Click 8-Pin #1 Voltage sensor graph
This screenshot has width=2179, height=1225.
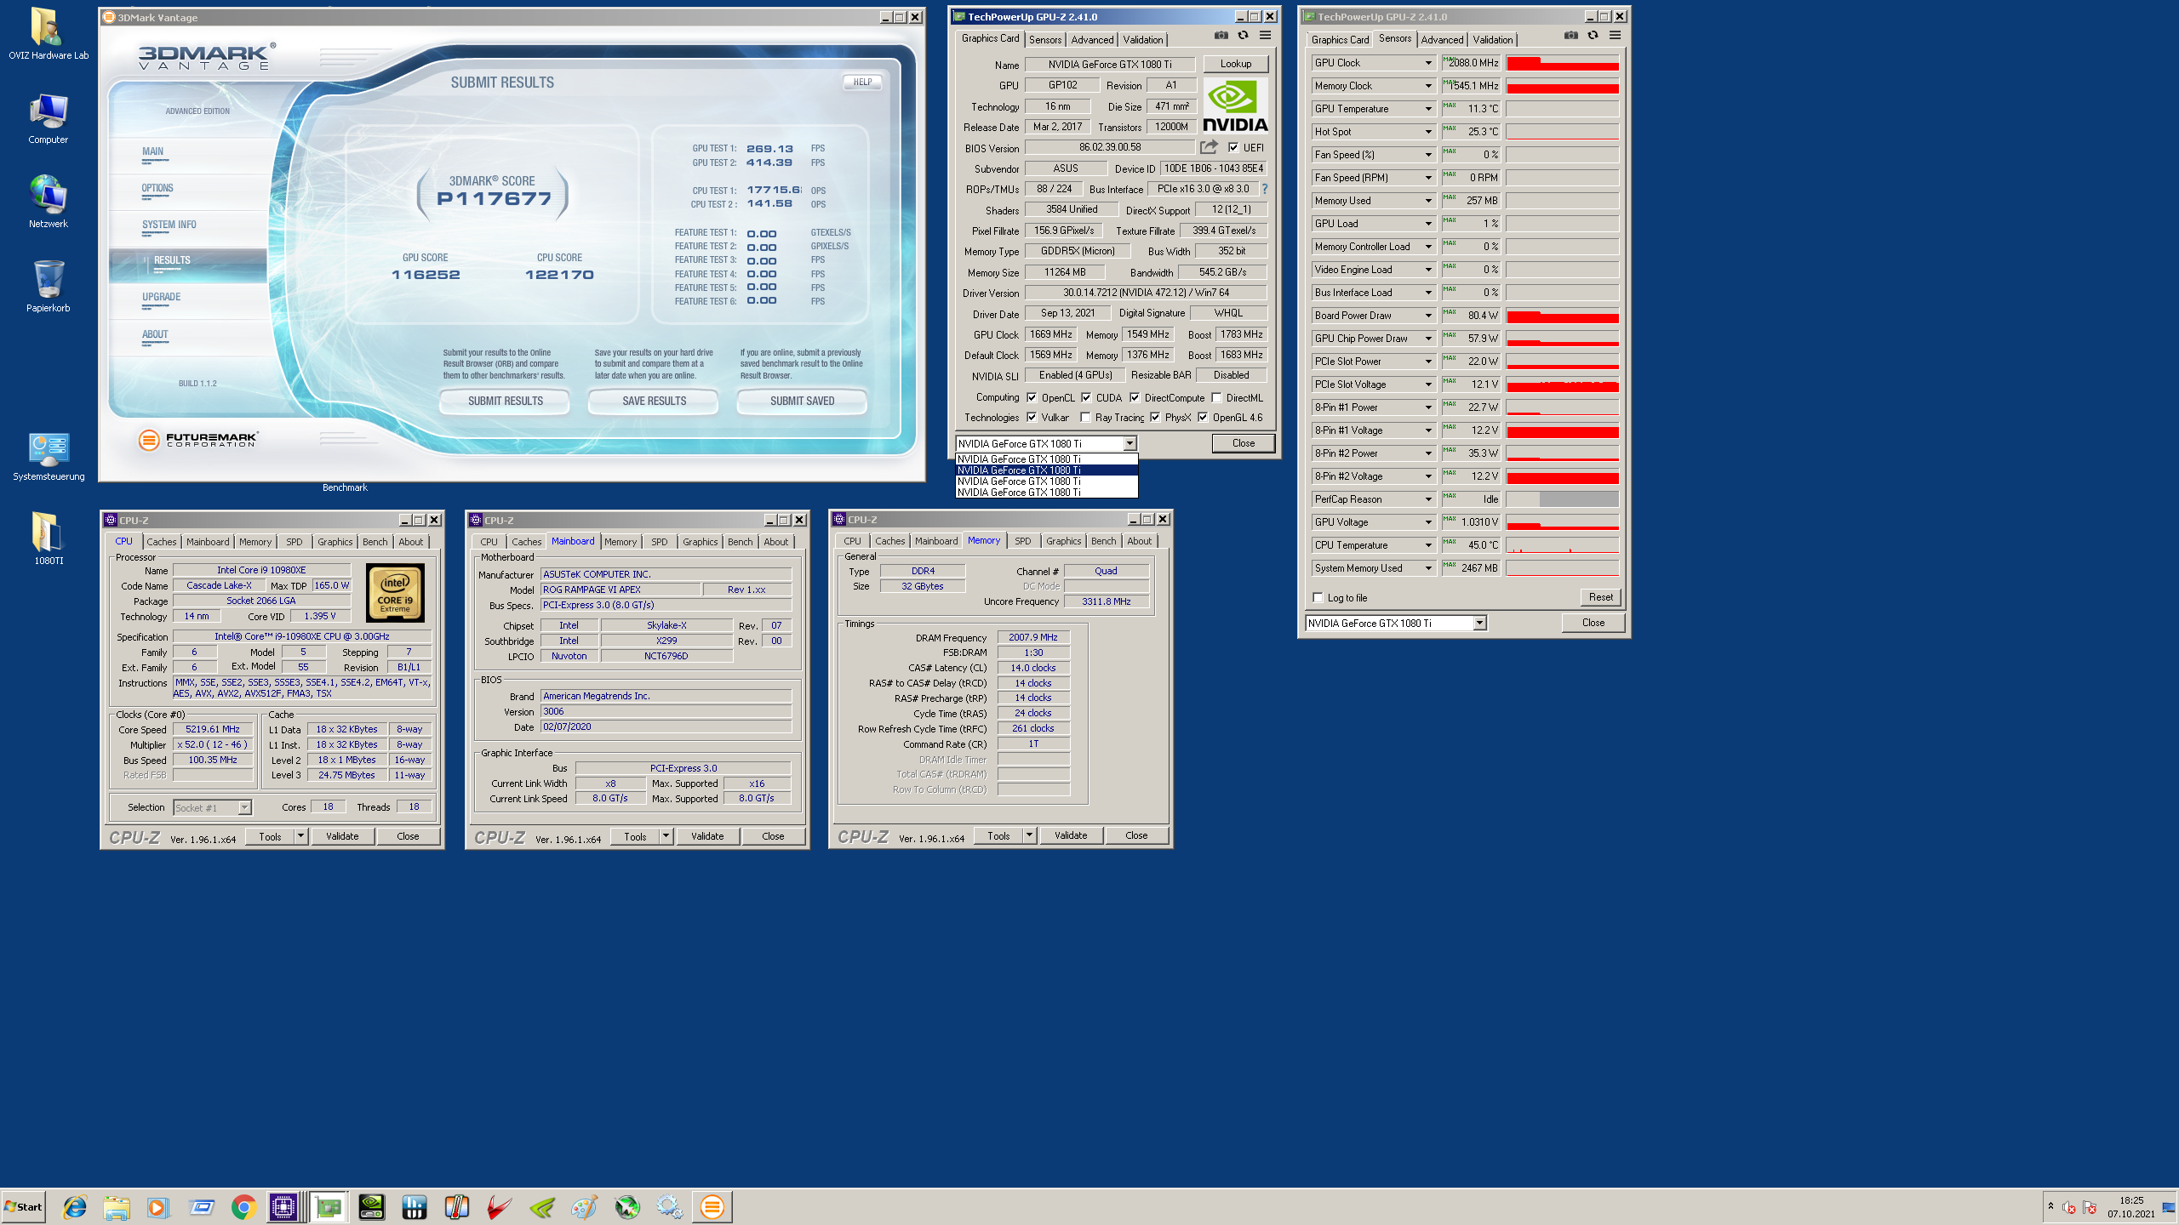coord(1562,430)
